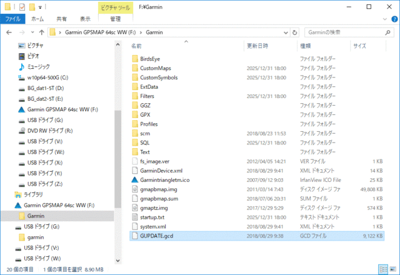Open the address bar history dropdown
The height and width of the screenshot is (275, 400).
286,32
